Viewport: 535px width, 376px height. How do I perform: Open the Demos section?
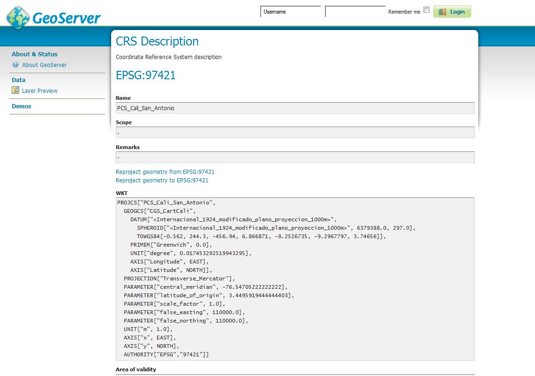coord(22,106)
